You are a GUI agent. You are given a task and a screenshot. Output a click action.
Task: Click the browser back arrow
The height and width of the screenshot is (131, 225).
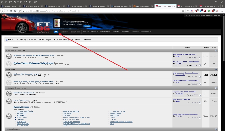pos(3,11)
